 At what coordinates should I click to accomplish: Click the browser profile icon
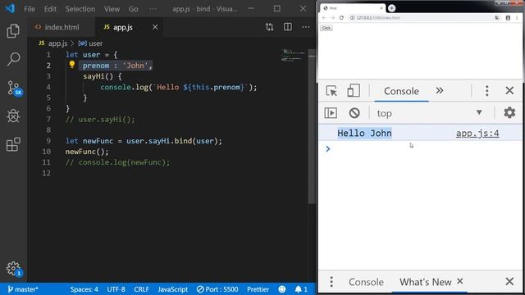point(508,18)
